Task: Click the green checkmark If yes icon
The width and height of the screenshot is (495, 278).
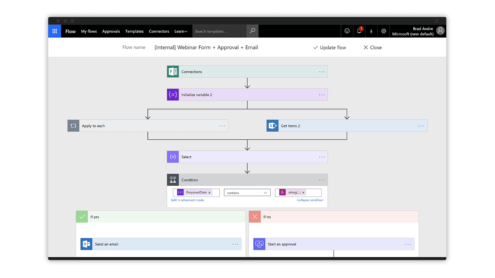Action: click(x=82, y=217)
